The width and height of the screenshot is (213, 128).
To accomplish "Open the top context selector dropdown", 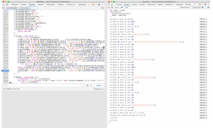I will [x=117, y=8].
